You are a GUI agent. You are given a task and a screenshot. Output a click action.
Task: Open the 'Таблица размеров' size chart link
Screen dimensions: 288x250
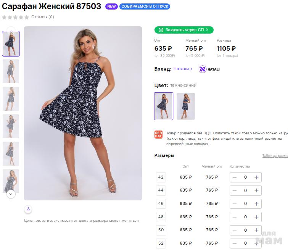(275, 156)
